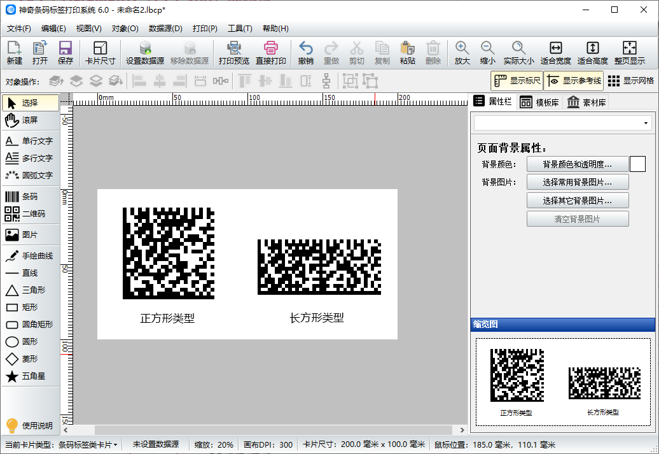Pick the 圆弧文字 arc text tool
Screen dimensions: 659x454
[x=30, y=175]
